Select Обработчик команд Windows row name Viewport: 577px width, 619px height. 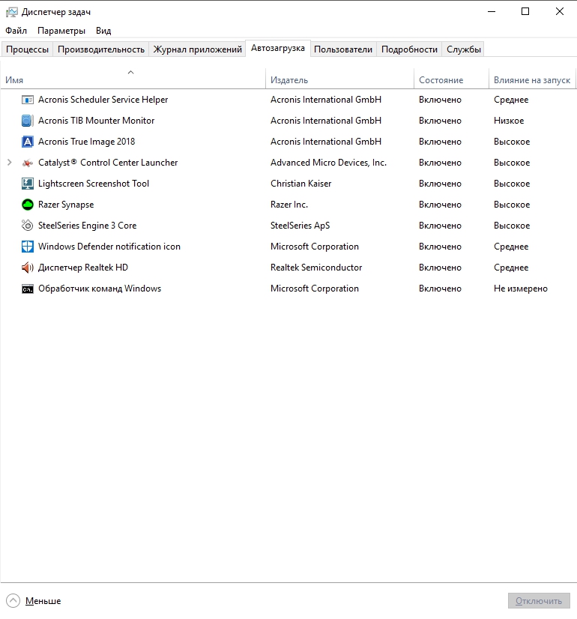tap(100, 289)
